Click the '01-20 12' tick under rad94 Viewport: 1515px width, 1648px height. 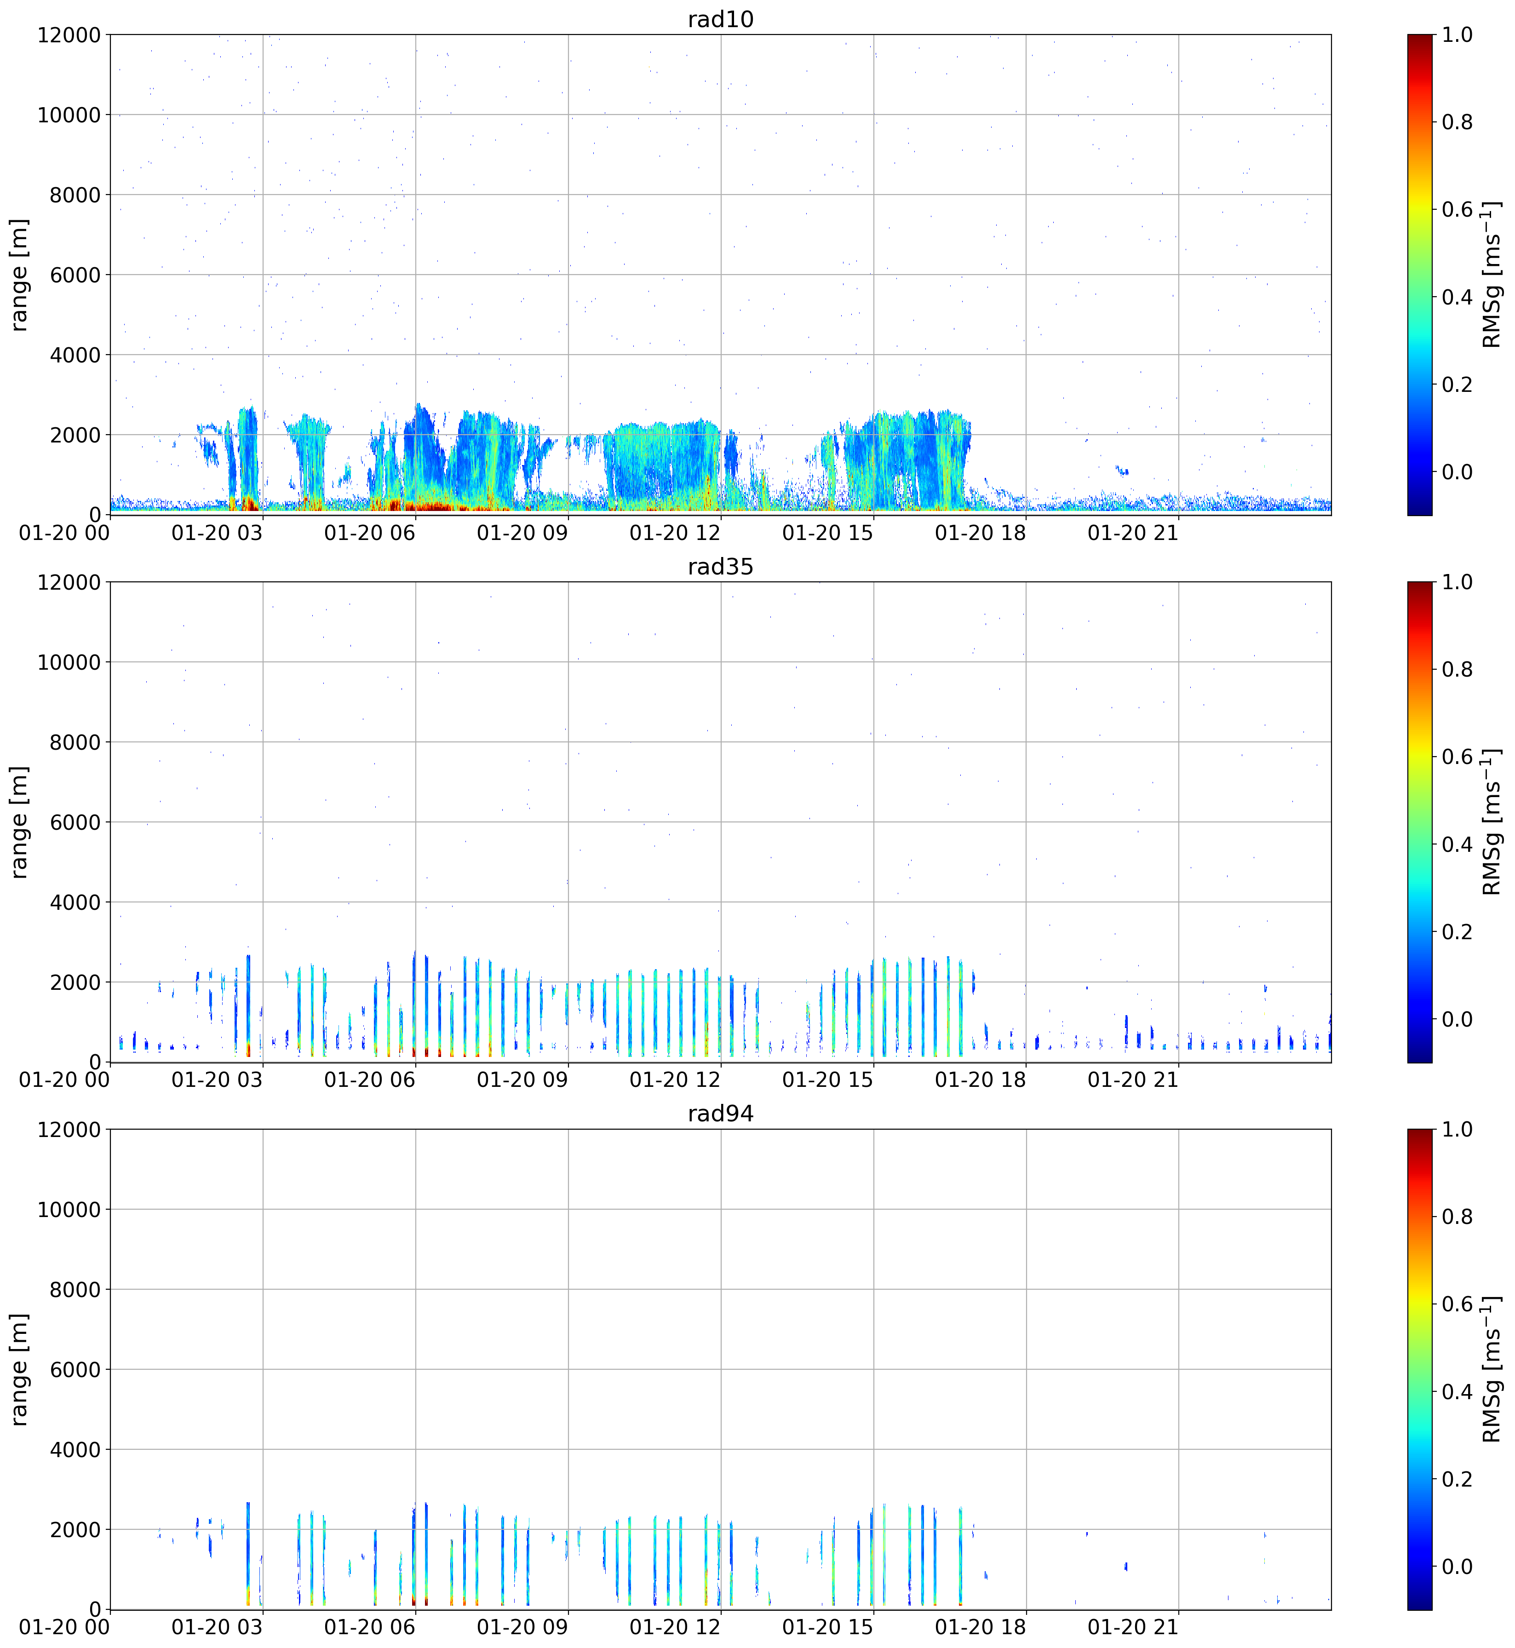click(675, 1627)
